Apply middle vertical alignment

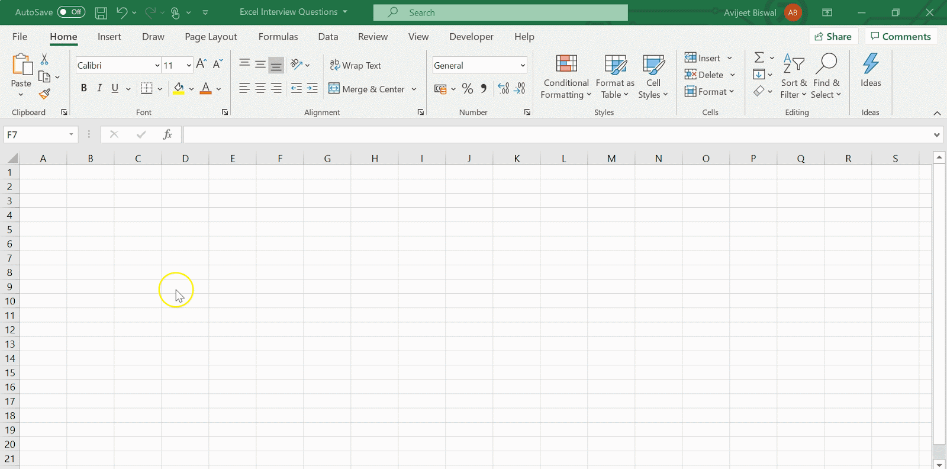tap(260, 64)
